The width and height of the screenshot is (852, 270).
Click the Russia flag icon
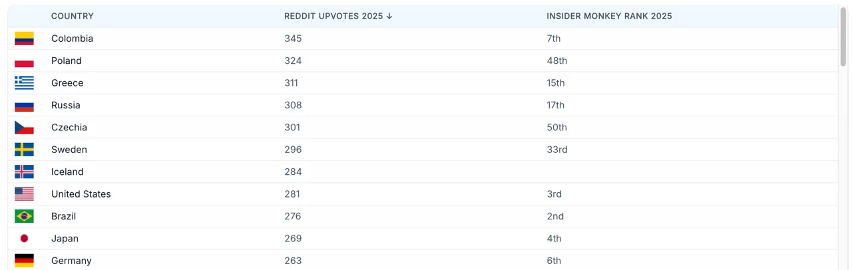(24, 105)
